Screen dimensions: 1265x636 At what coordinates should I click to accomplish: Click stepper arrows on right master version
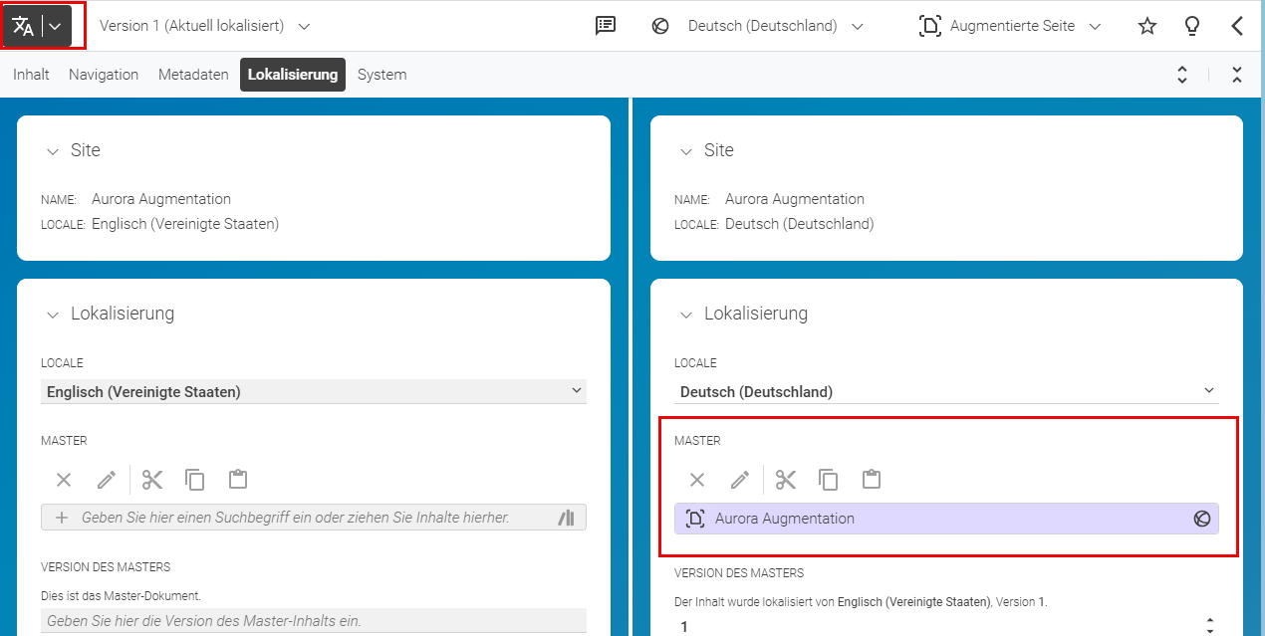click(1210, 626)
